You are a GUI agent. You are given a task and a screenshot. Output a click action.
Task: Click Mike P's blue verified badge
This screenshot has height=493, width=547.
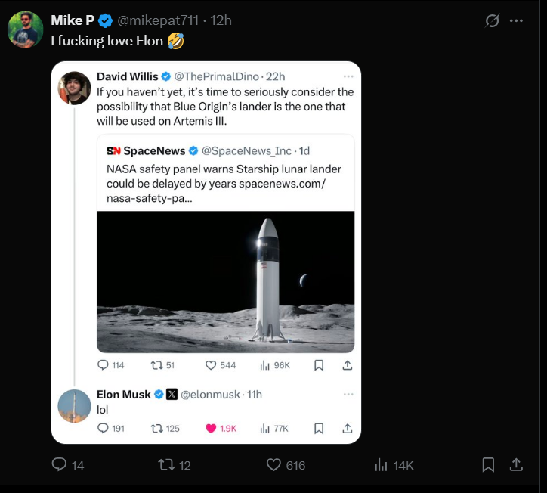click(106, 20)
